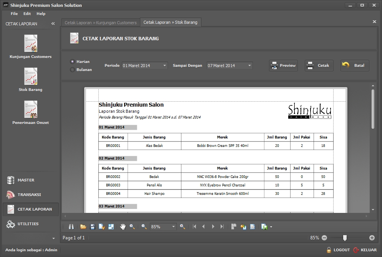Select the Harian radio button
Screen dimensions: 382x257
tap(72, 61)
